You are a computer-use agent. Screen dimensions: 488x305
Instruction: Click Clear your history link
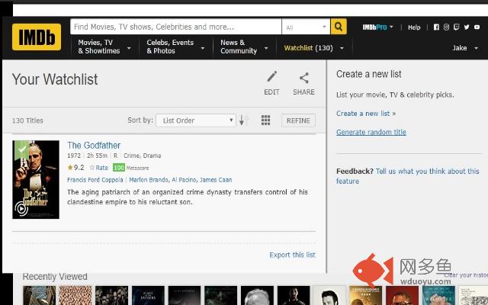pyautogui.click(x=466, y=275)
